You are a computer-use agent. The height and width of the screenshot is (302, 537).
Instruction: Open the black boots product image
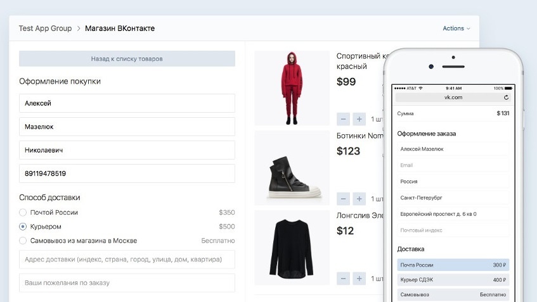coord(292,168)
